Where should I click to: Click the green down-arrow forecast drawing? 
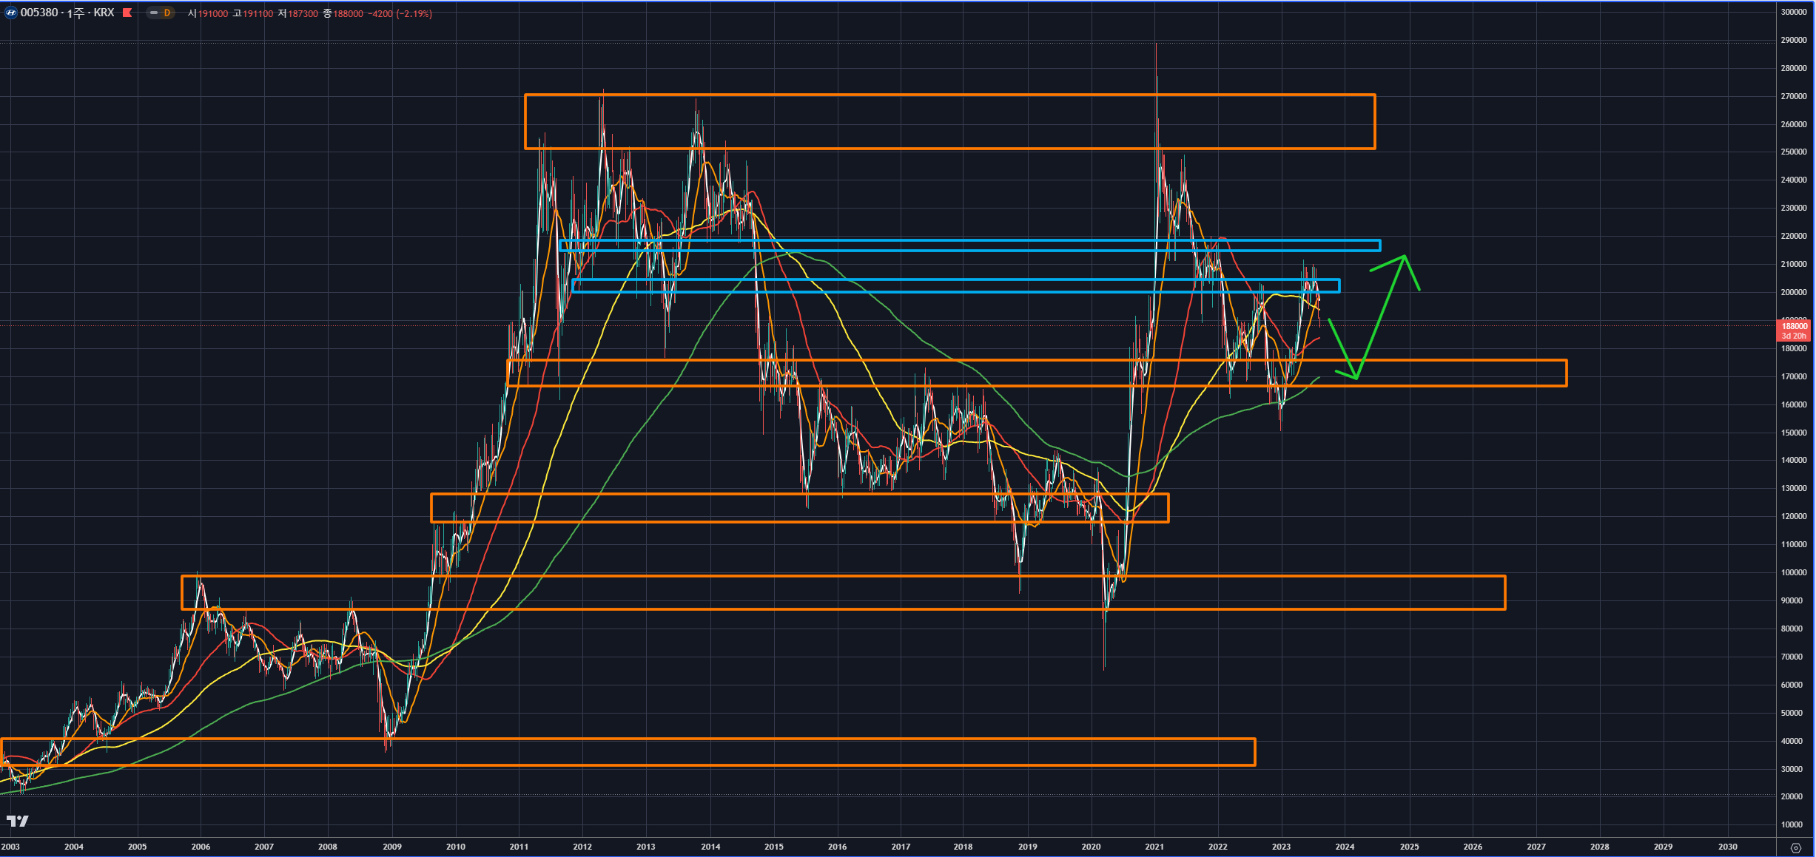(x=1342, y=348)
